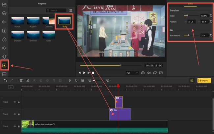The image size is (214, 134).
Task: Step forward one frame
Action: (x=89, y=73)
